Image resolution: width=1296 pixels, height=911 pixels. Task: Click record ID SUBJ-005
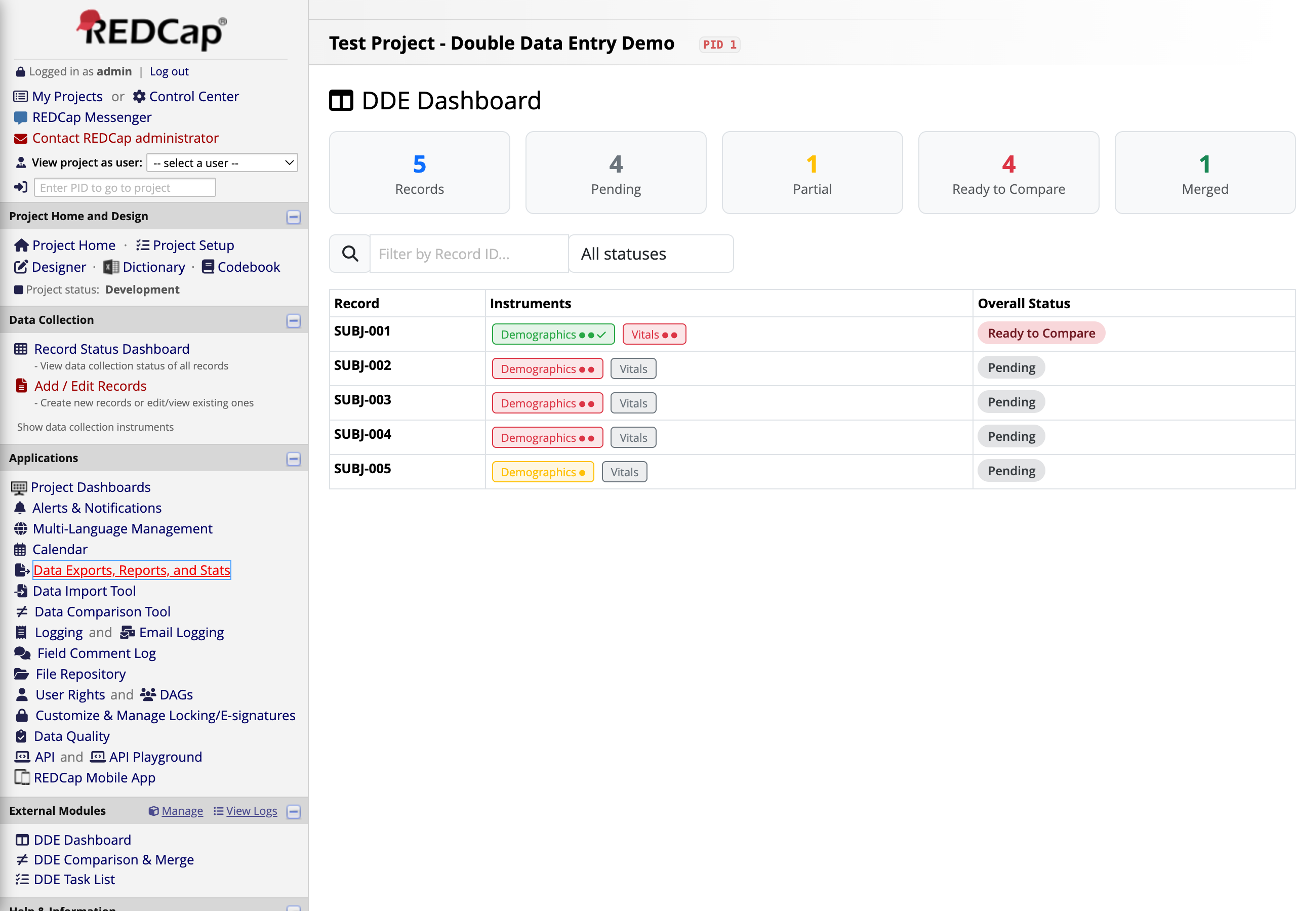coord(362,469)
